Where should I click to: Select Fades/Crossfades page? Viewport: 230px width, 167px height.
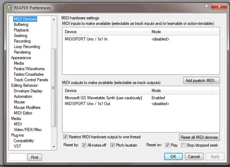(x=29, y=74)
